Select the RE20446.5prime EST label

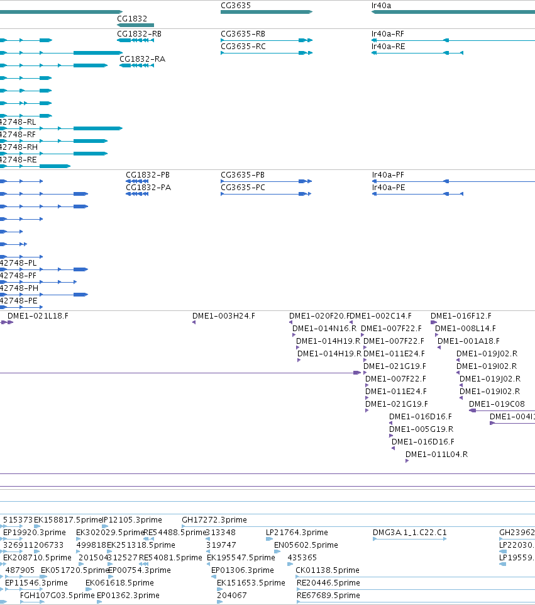tap(329, 583)
